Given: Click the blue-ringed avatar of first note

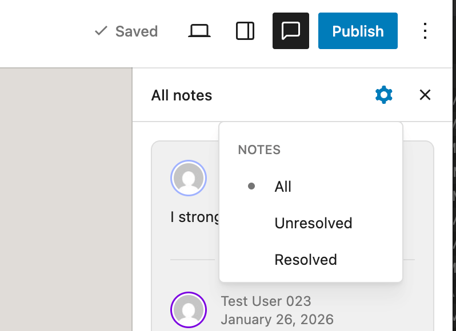Looking at the screenshot, I should [x=188, y=178].
